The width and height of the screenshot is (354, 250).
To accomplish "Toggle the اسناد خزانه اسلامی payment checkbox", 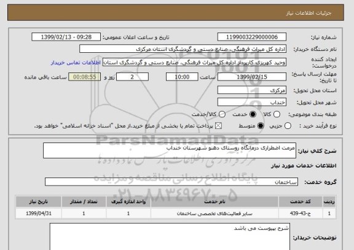I will pos(218,126).
